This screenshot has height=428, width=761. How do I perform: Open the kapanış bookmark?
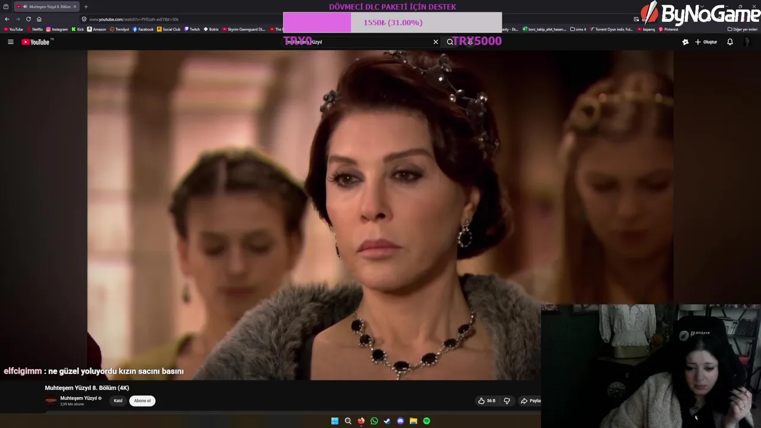[x=646, y=29]
